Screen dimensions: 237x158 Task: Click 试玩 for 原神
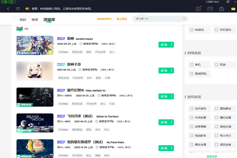point(164,44)
